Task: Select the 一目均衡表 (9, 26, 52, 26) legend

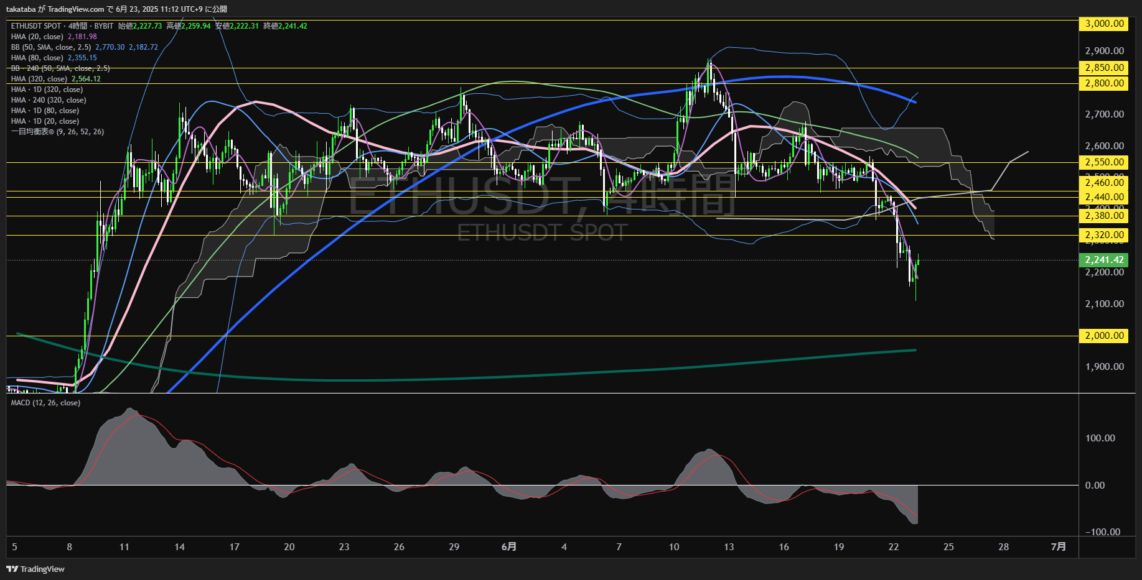Action: (x=57, y=132)
